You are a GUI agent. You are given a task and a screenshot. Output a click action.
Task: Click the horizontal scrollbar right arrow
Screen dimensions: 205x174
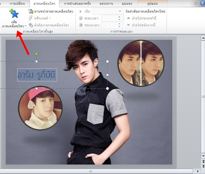tap(198, 171)
